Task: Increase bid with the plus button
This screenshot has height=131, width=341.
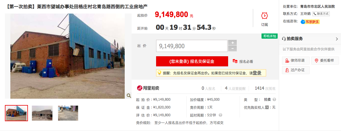Action: click(232, 43)
